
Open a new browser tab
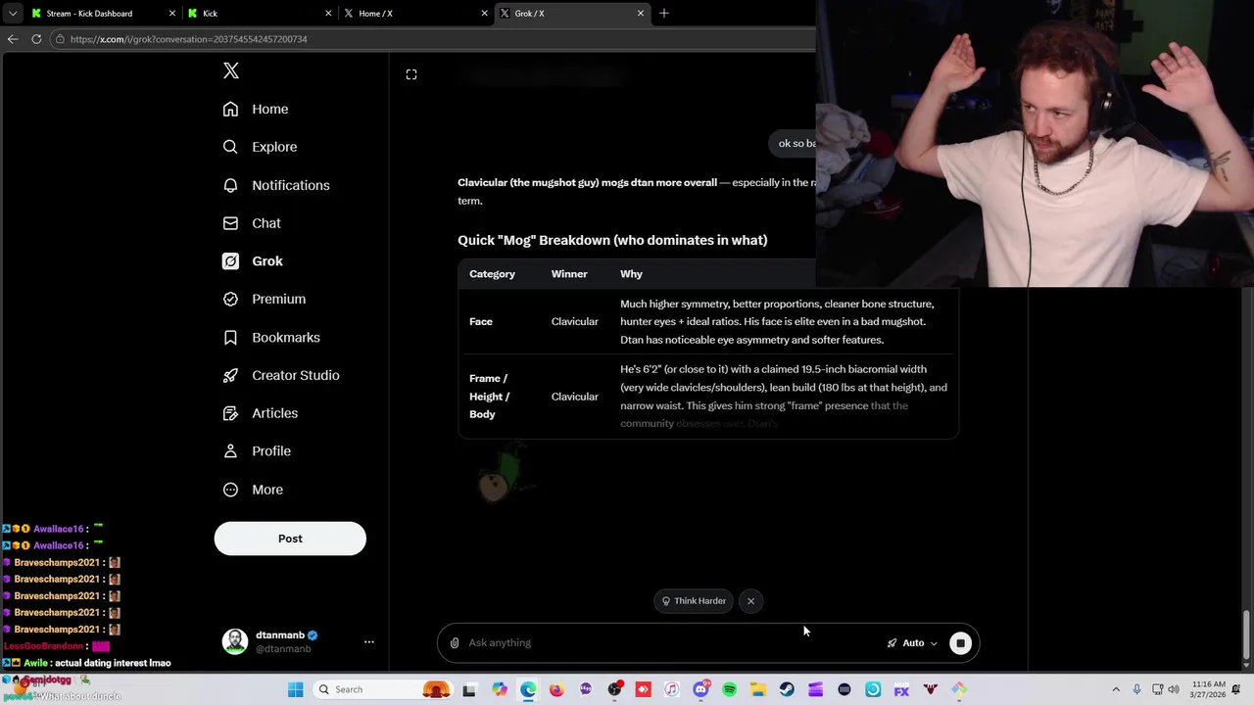tap(664, 14)
